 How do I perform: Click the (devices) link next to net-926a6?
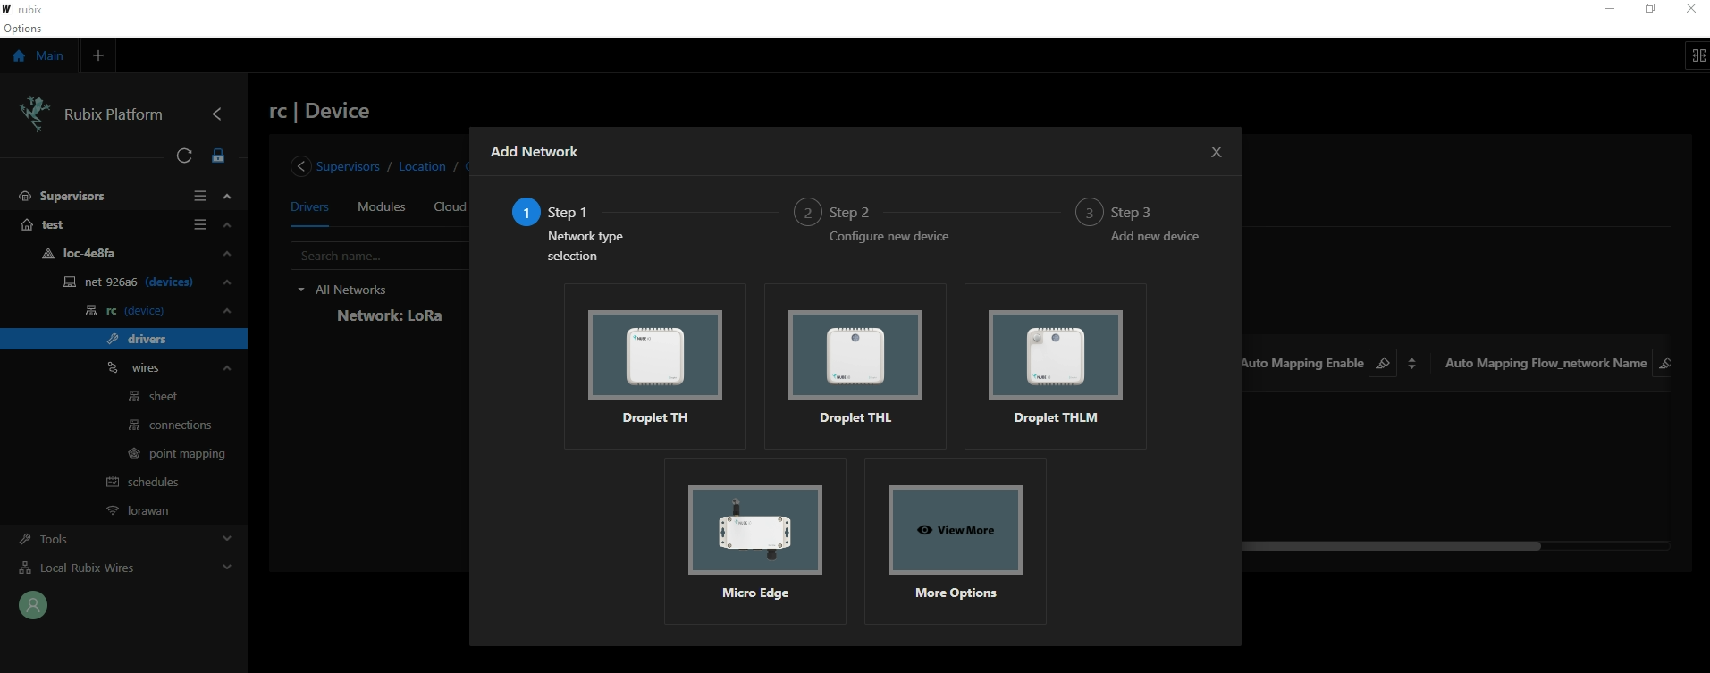tap(169, 282)
